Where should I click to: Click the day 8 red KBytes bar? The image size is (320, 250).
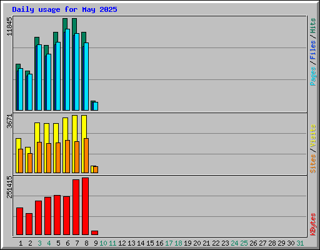[85, 206]
